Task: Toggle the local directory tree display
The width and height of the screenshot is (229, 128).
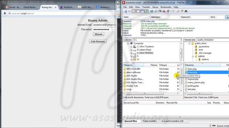Action: (x=138, y=11)
